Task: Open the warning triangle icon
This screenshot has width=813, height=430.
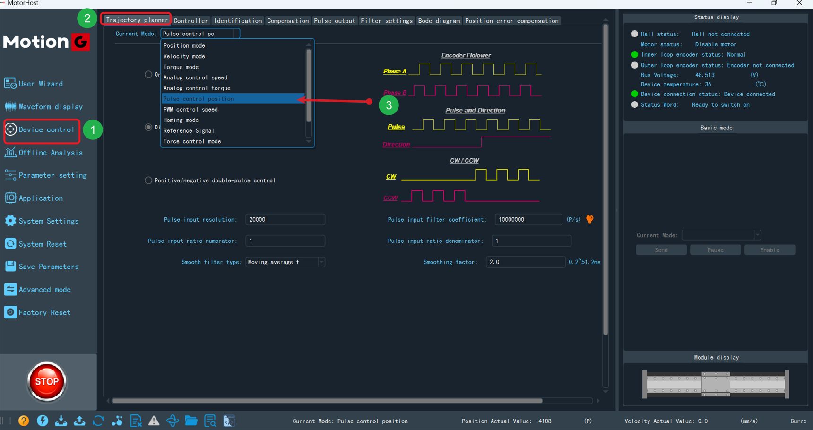Action: [x=154, y=421]
